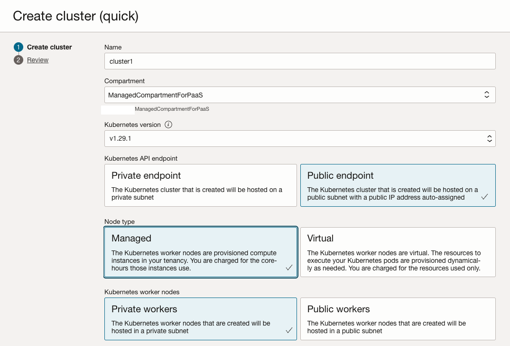
Task: Click the step 2 Review circle
Action: (18, 60)
